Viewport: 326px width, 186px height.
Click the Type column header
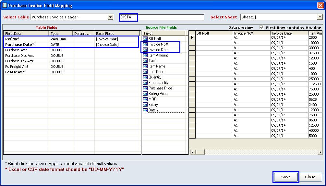click(61, 34)
